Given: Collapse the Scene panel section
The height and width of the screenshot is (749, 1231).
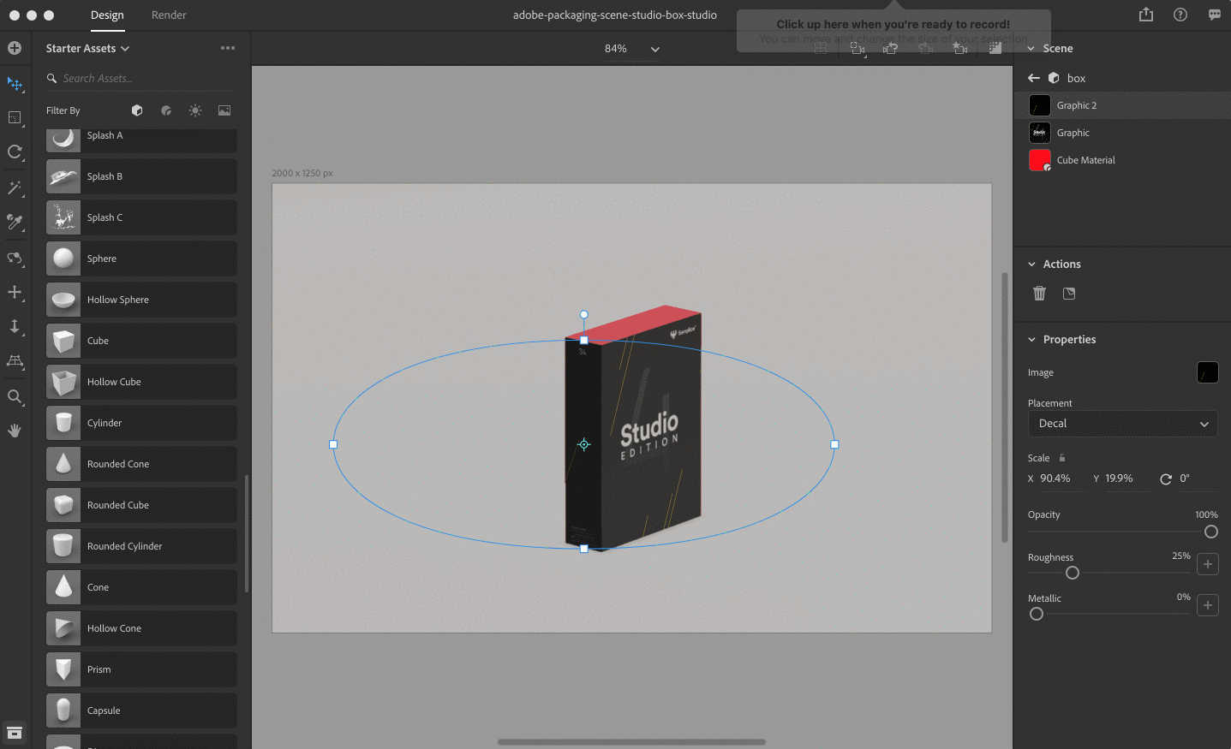Looking at the screenshot, I should coord(1031,49).
